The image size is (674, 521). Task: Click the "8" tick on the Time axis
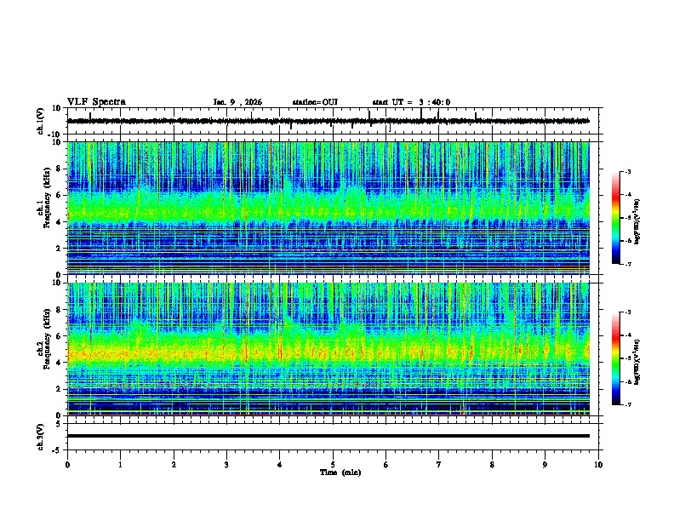pyautogui.click(x=492, y=465)
